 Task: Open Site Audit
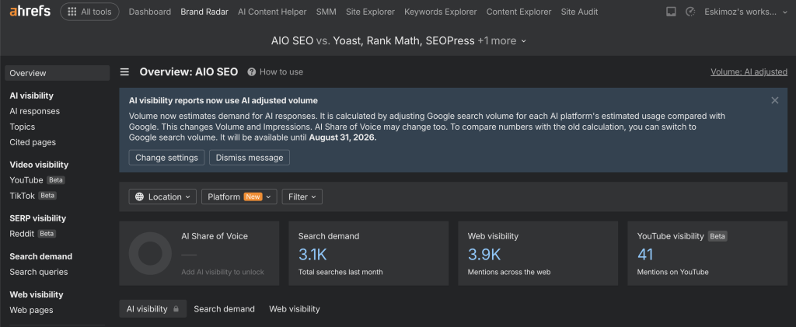tap(579, 12)
